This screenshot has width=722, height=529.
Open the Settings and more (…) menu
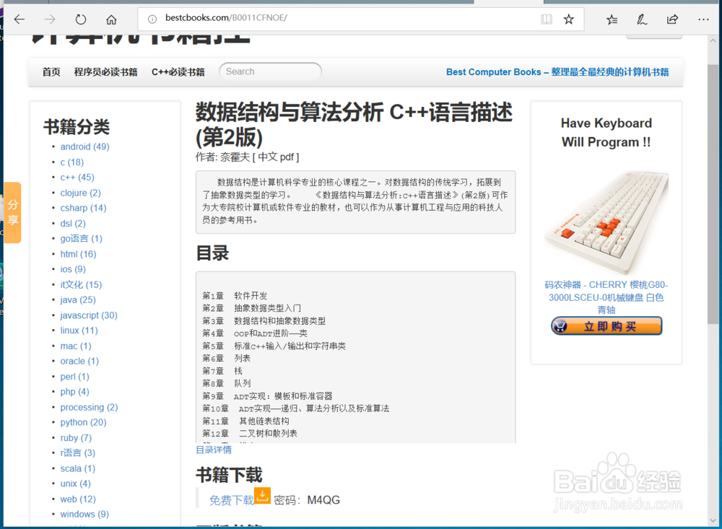[x=703, y=19]
